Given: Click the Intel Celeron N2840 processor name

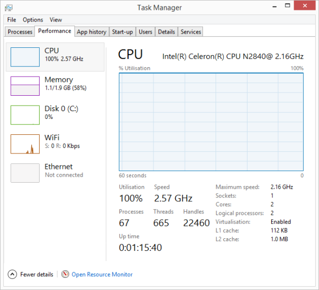Looking at the screenshot, I should tap(233, 56).
